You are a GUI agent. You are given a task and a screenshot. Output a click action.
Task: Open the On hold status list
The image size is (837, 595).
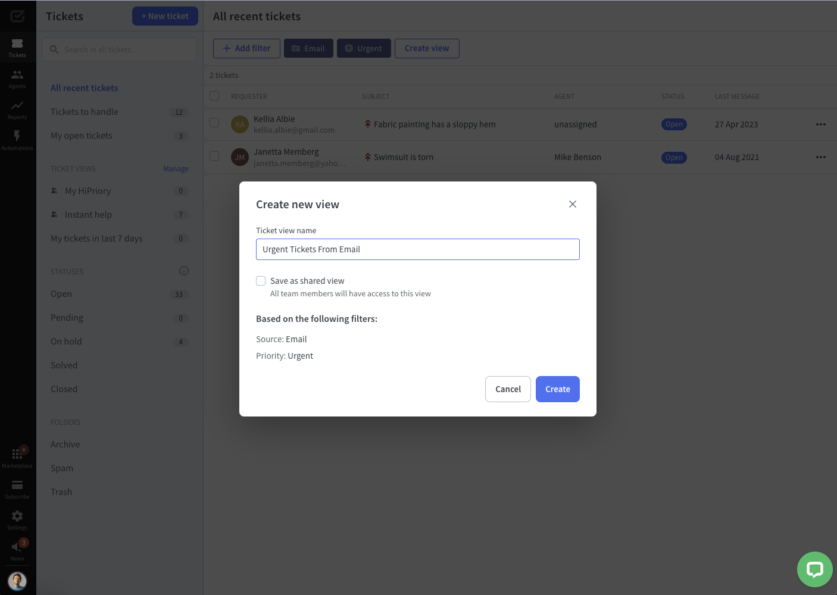pyautogui.click(x=66, y=342)
